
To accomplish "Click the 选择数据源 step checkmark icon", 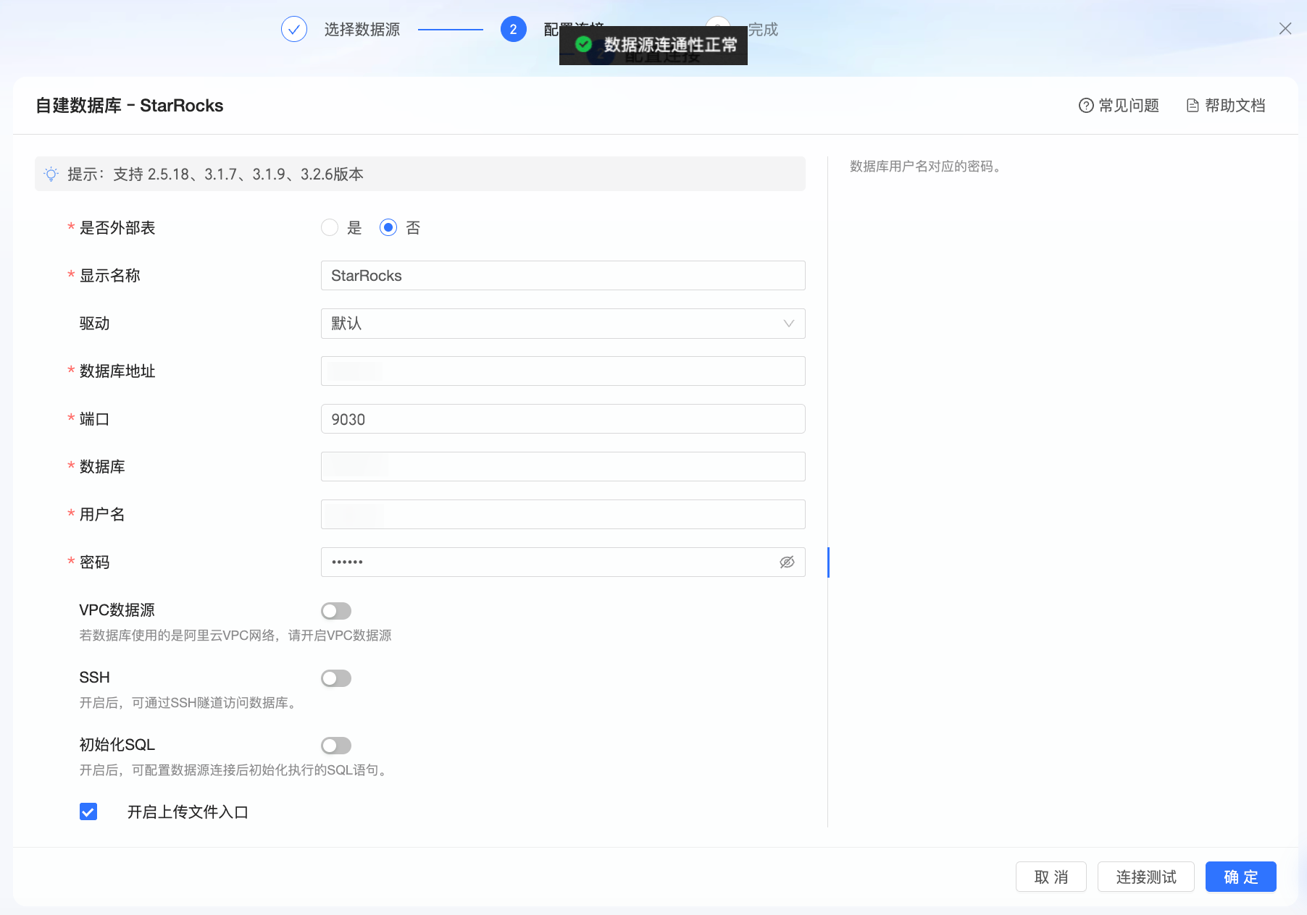I will (294, 30).
